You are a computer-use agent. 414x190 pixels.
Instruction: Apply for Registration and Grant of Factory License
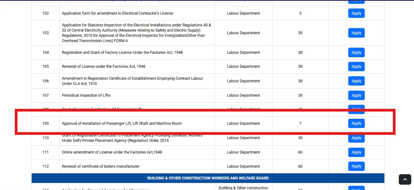coord(356,53)
